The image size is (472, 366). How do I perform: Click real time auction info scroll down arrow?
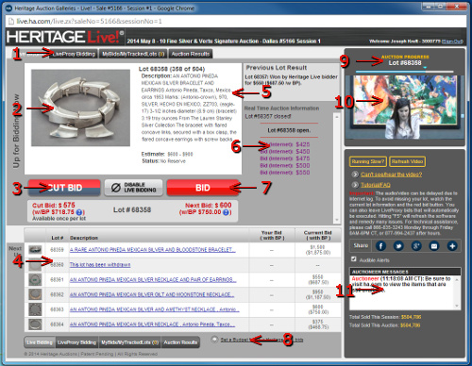[x=336, y=220]
